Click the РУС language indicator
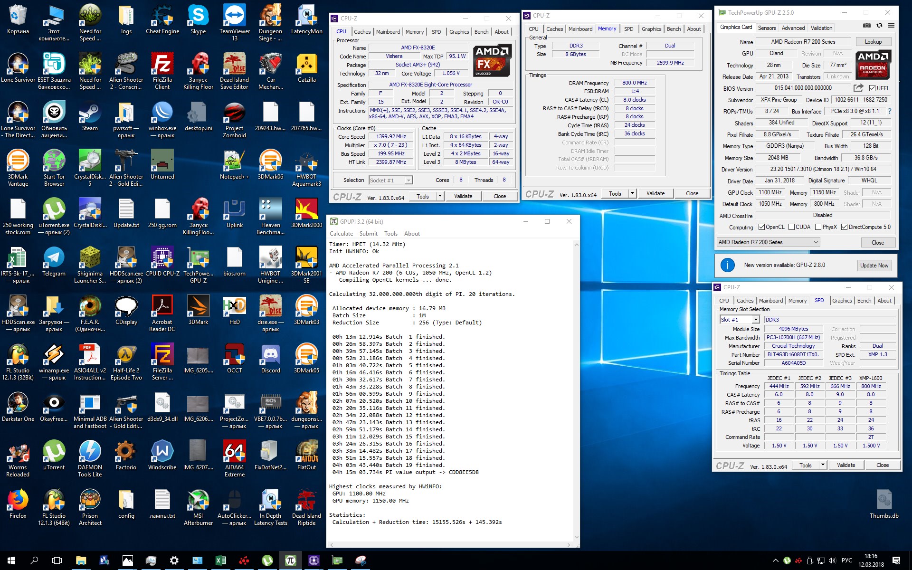Screen dimensions: 912x570 [846, 560]
